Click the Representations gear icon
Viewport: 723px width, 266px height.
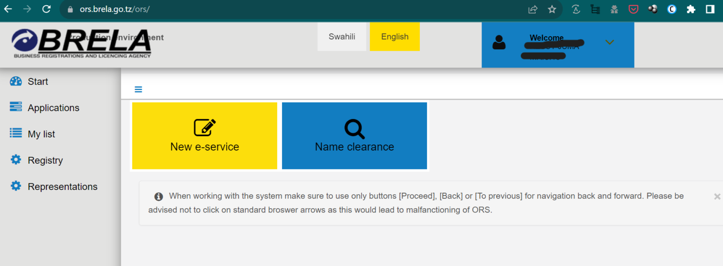pos(16,186)
